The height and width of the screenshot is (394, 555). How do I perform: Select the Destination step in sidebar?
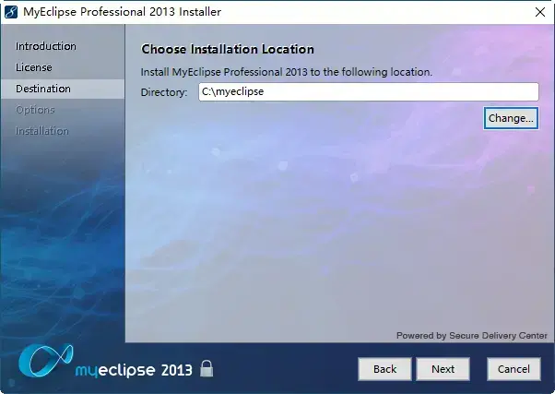63,89
